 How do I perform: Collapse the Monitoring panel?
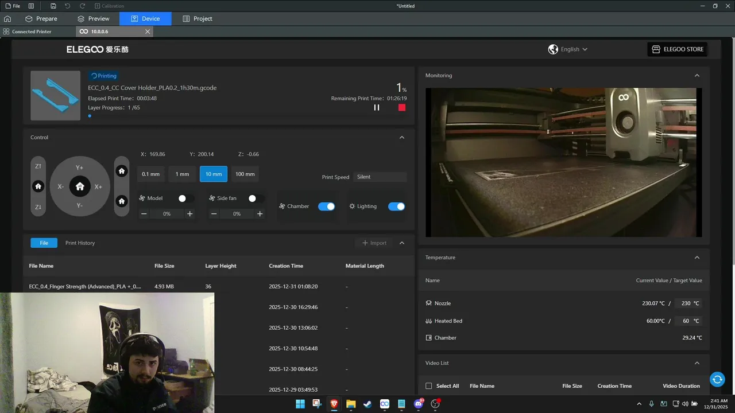[x=697, y=76]
